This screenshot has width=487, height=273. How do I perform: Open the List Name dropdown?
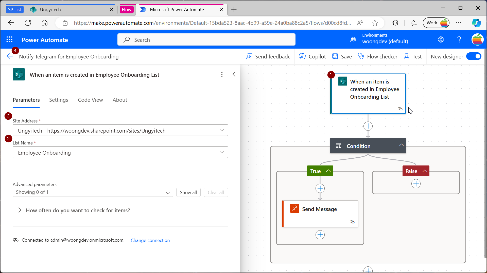click(x=120, y=152)
